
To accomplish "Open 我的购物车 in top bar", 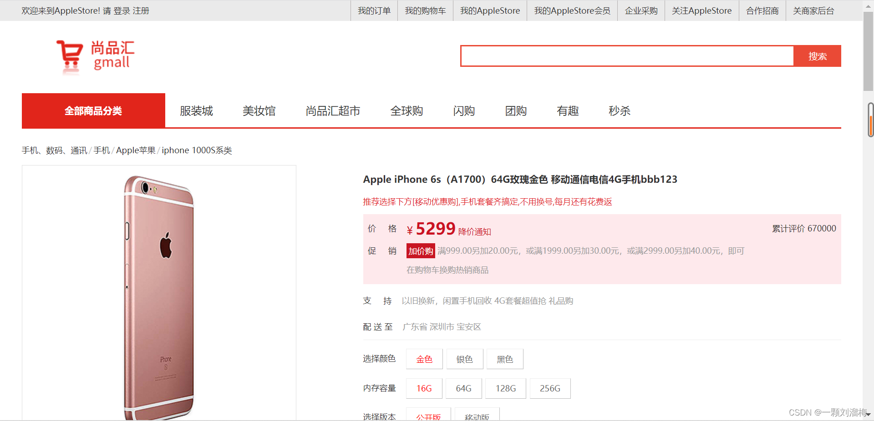I will click(x=425, y=10).
